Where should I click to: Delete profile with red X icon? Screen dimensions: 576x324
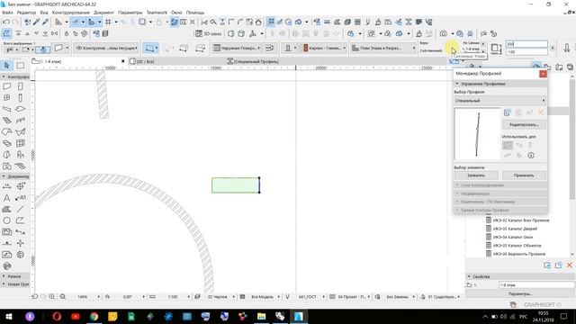(541, 112)
